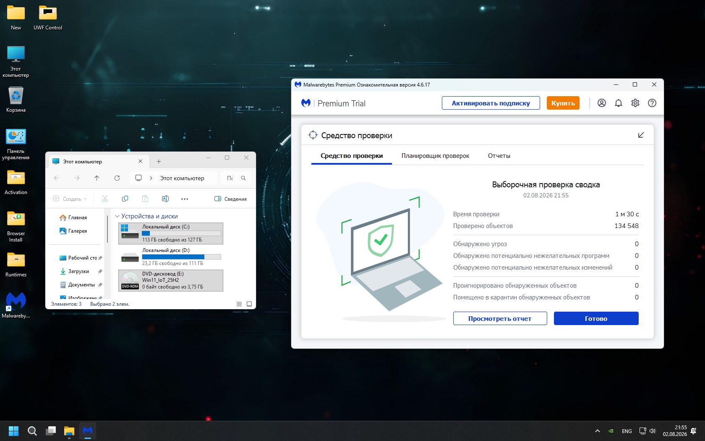Open the taskbar clock showing 21:55
Viewport: 705px width, 441px height.
tap(675, 431)
